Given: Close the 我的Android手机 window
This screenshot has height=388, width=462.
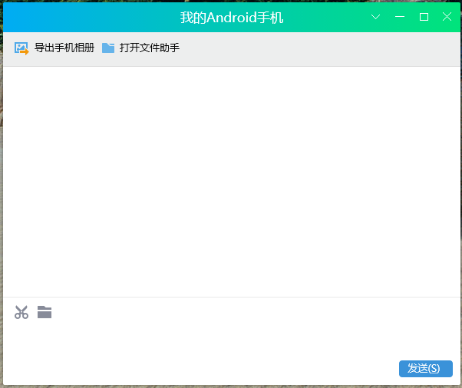Looking at the screenshot, I should pos(447,17).
